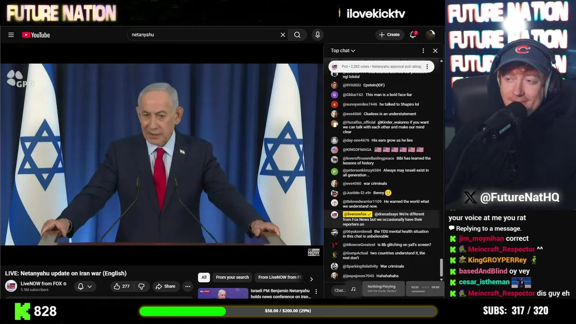Click the @FutureNatHQ X handle overlay

[x=512, y=197]
